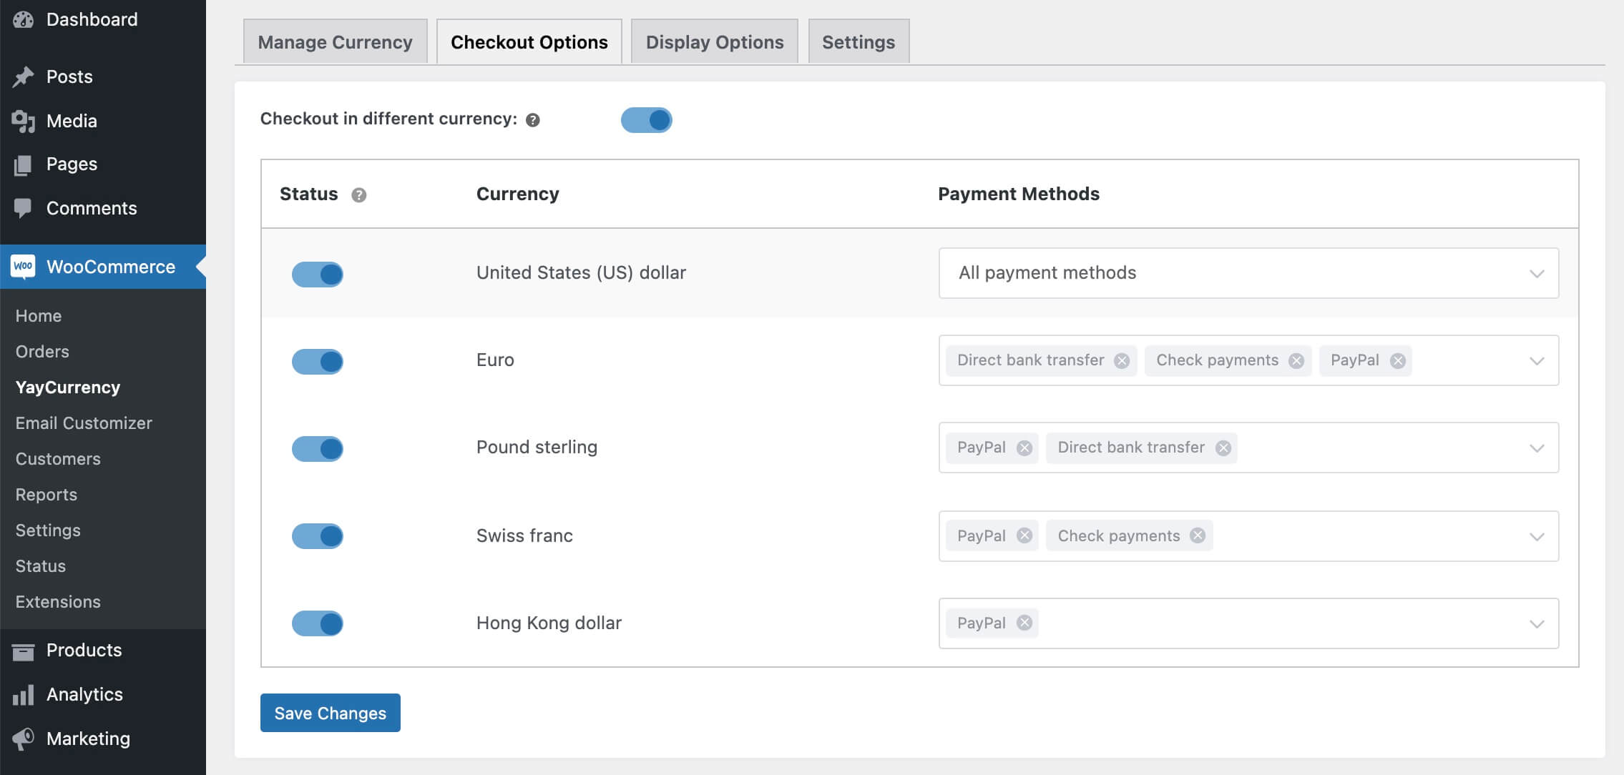Screen dimensions: 1624x775
Task: Disable the Hong Kong dollar toggle
Action: [317, 623]
